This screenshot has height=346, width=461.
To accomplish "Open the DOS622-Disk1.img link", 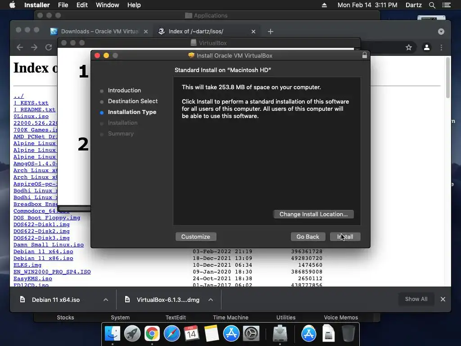I will [x=41, y=224].
